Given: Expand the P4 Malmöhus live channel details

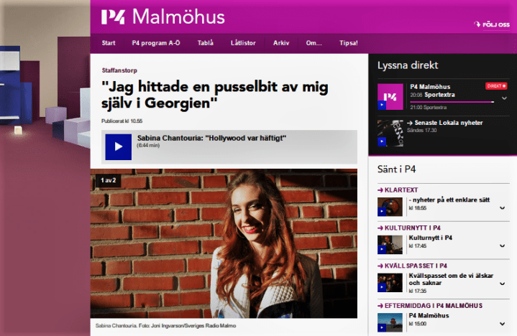Looking at the screenshot, I should [x=504, y=98].
